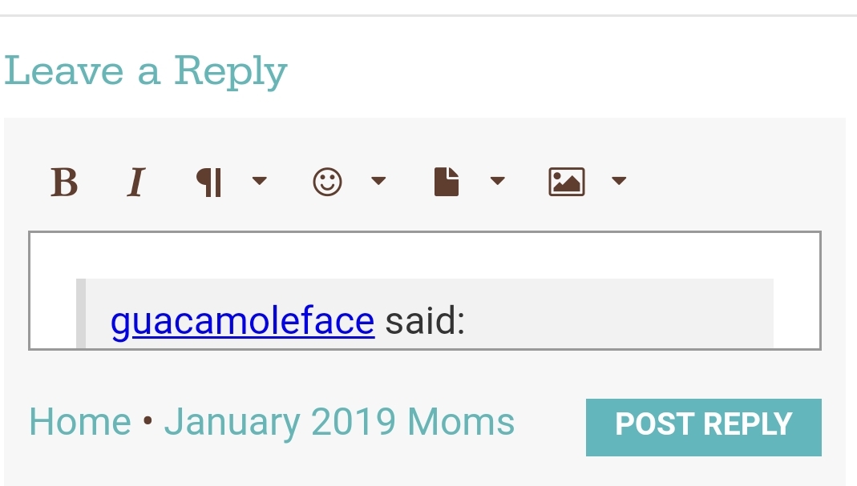Click the quote block's left border bar
Viewport: 857px width, 486px height.
[81, 313]
